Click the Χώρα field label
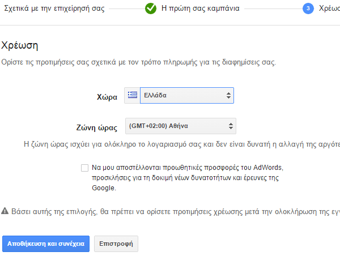Image resolution: width=340 pixels, height=256 pixels. 107,97
